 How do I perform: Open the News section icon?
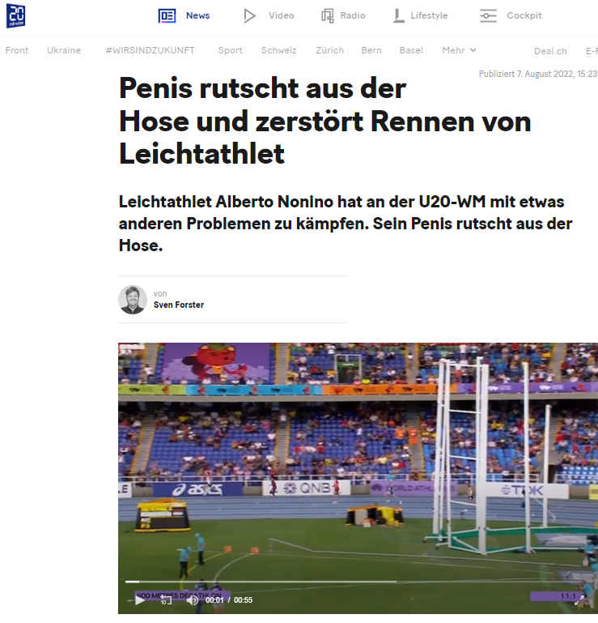pyautogui.click(x=167, y=16)
